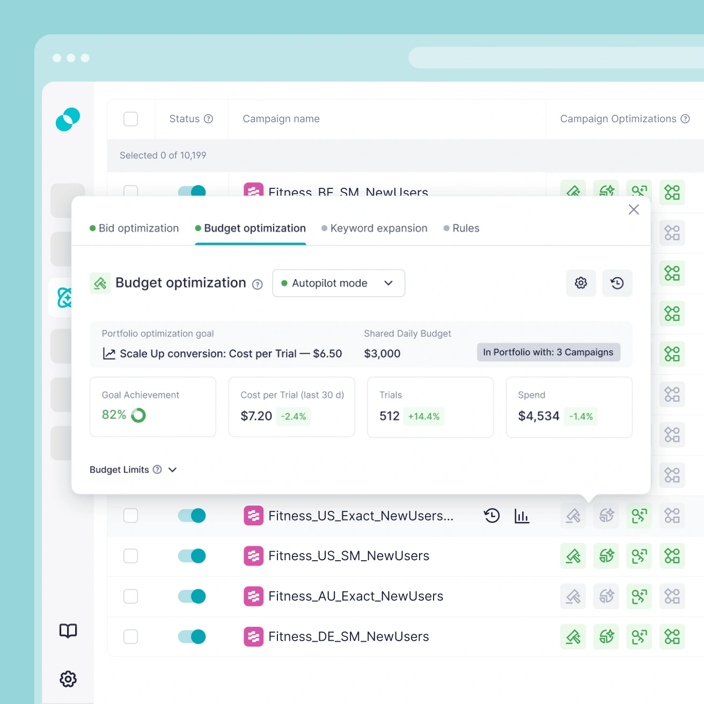
Task: Click the Scale Up conversion goal text
Action: (231, 354)
